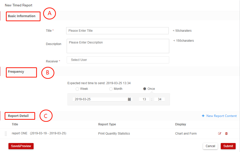Click the delete trash icon for report ONE

point(226,134)
